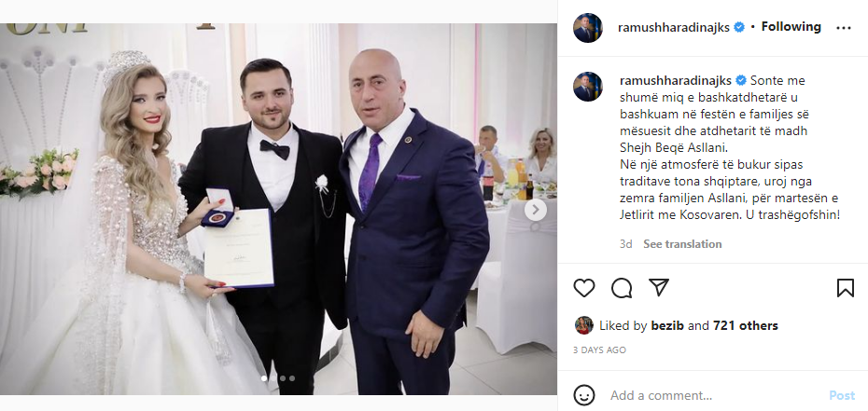The height and width of the screenshot is (411, 868).
Task: Open caption profile picture avatar
Action: (x=587, y=86)
